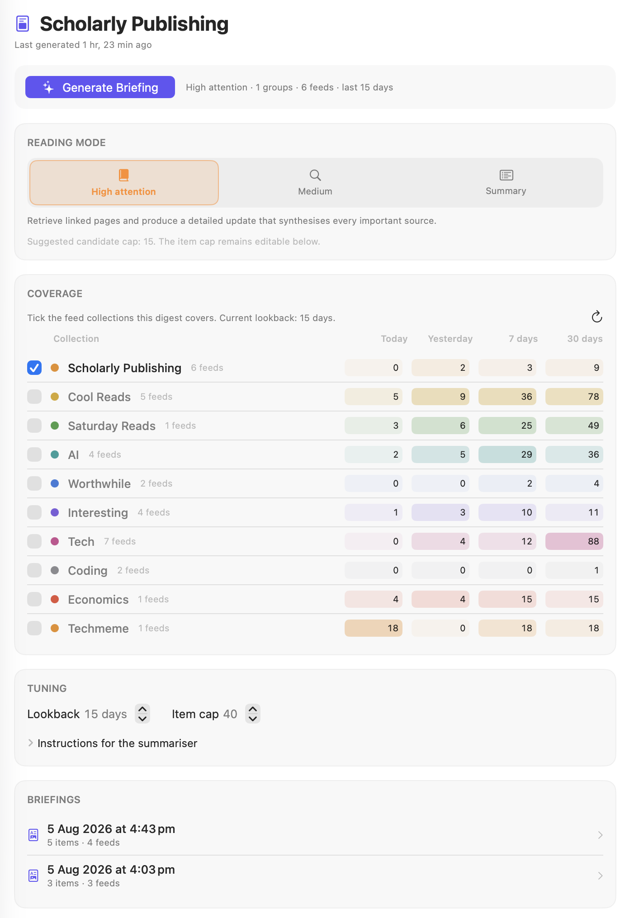Click the teal dot beside AI
625x918 pixels.
point(55,454)
